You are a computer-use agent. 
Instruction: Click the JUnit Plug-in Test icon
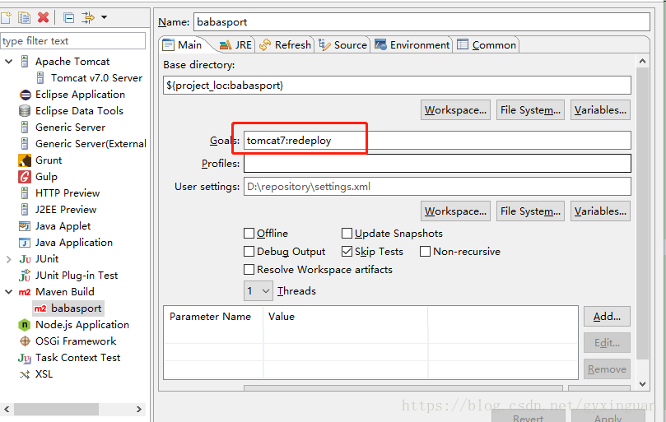click(25, 276)
